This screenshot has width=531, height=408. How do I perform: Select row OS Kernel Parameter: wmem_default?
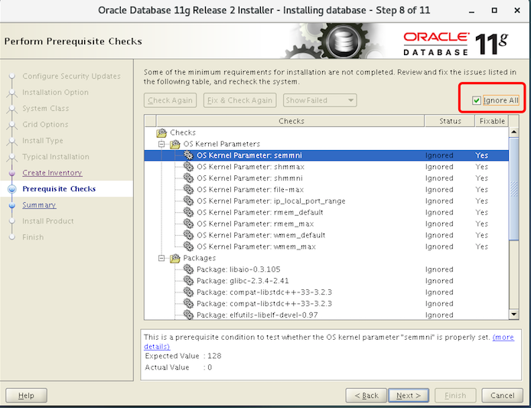(x=327, y=235)
